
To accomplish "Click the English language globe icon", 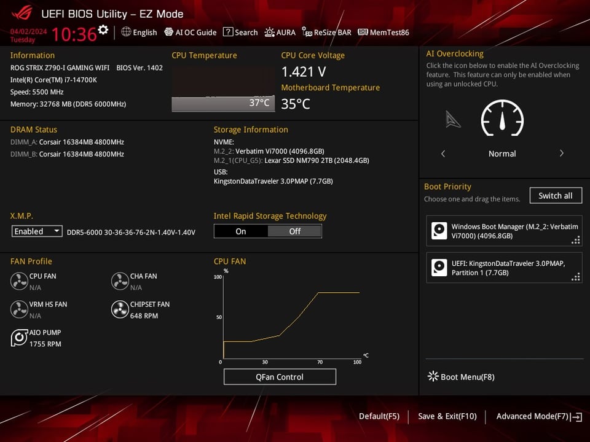I will pos(126,32).
